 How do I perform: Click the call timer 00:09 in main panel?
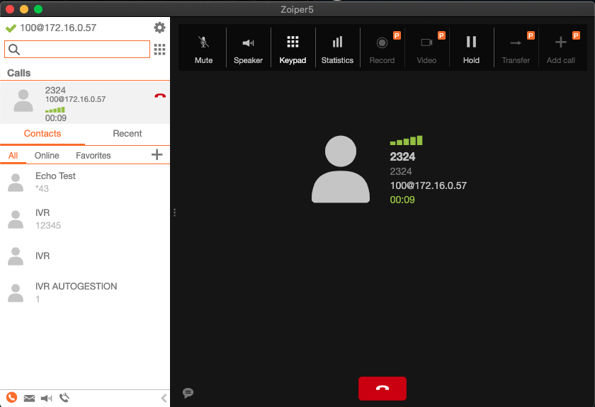(x=402, y=200)
